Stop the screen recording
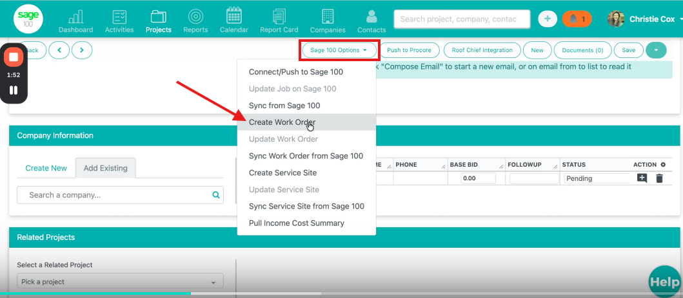Viewport: 683px width, 298px height. coord(14,57)
